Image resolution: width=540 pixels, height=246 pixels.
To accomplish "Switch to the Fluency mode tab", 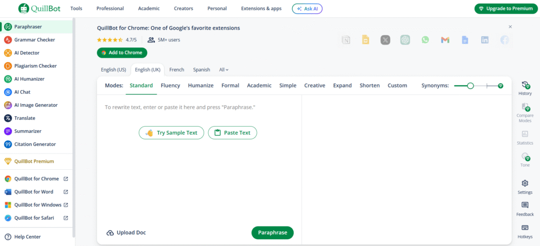I will [170, 86].
